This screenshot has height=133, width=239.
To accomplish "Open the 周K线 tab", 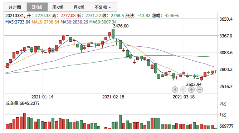I will pyautogui.click(x=58, y=7).
